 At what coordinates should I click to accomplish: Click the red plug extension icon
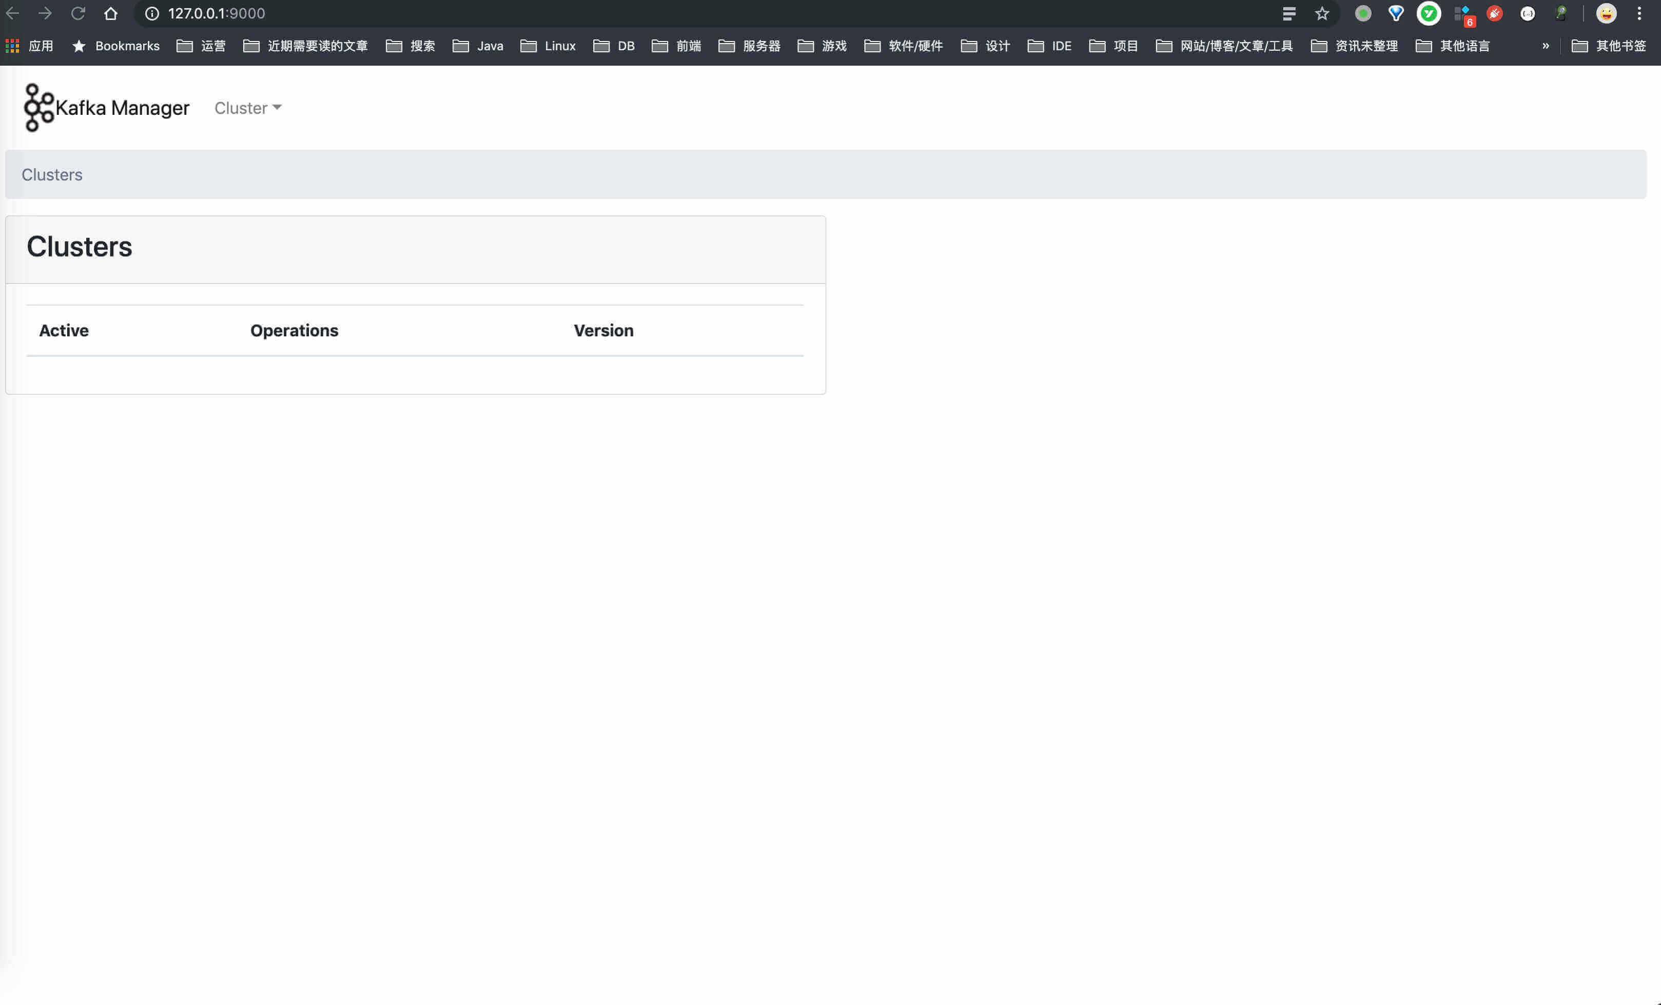pos(1495,13)
